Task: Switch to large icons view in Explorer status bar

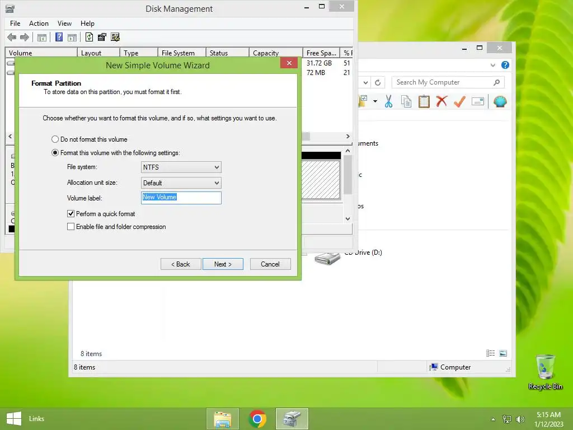Action: point(503,353)
